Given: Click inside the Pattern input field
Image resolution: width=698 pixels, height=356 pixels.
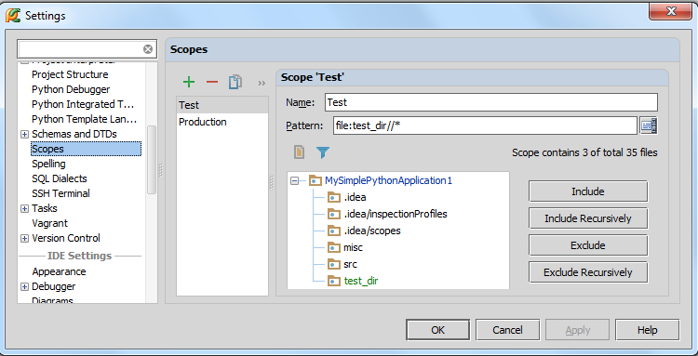Looking at the screenshot, I should tap(485, 125).
